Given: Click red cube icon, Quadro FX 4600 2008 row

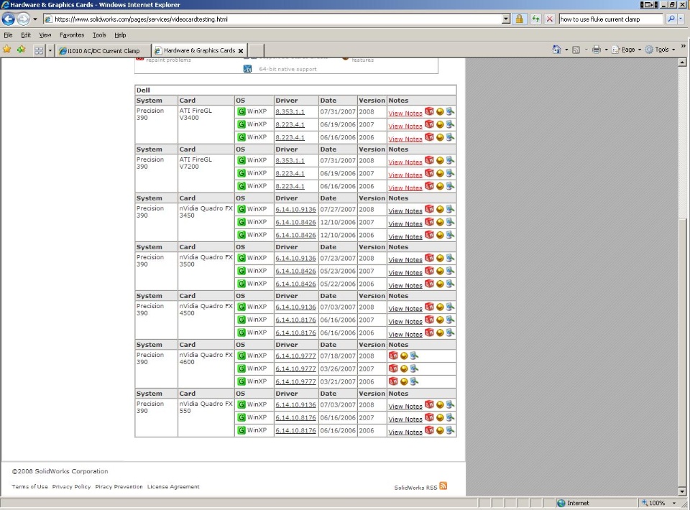Looking at the screenshot, I should [x=393, y=356].
